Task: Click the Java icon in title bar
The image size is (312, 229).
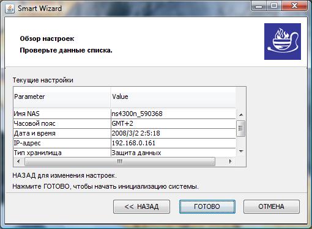Action: point(10,9)
